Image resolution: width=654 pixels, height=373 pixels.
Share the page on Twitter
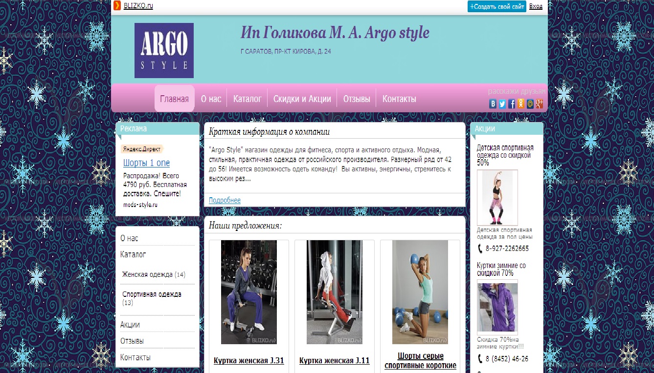coord(502,104)
